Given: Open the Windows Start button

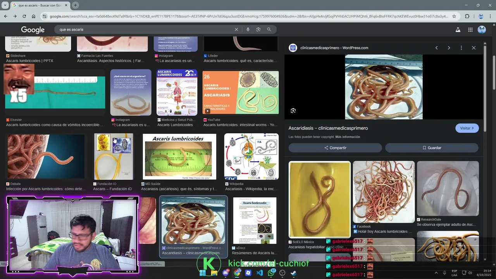Looking at the screenshot, I should click(x=203, y=273).
